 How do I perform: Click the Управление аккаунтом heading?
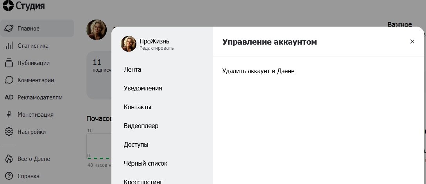coord(270,42)
